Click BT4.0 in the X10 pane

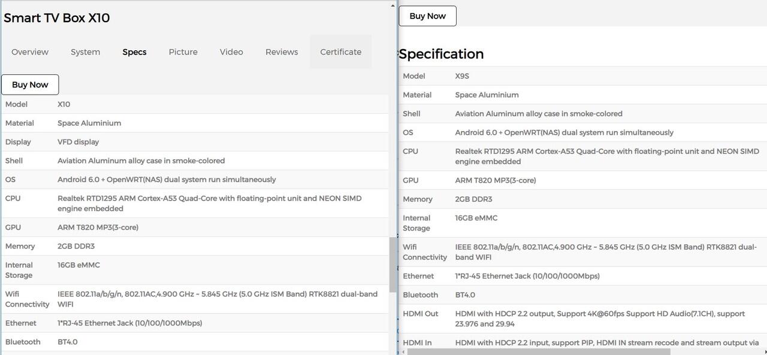click(x=67, y=342)
